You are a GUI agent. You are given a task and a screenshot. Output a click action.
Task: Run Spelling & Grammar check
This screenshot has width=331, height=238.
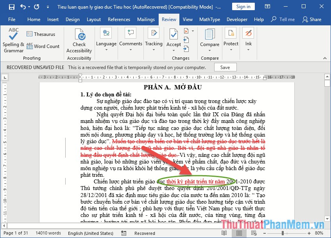(x=13, y=41)
